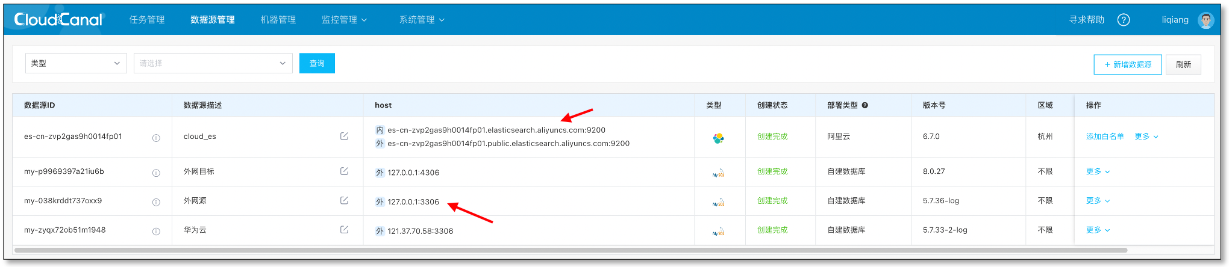Click the horizontal table scrollbar
Screen dimensions: 1229x267
pyautogui.click(x=570, y=250)
